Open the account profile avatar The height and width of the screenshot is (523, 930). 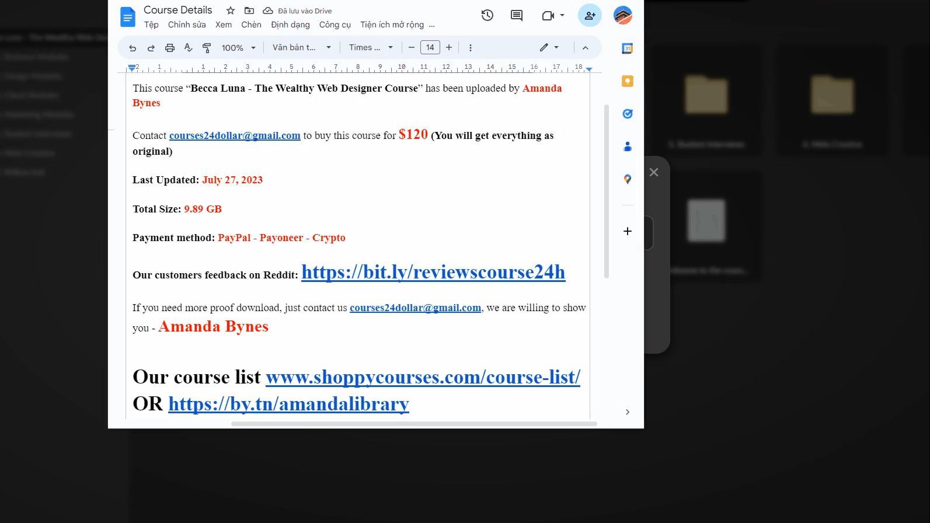(623, 16)
